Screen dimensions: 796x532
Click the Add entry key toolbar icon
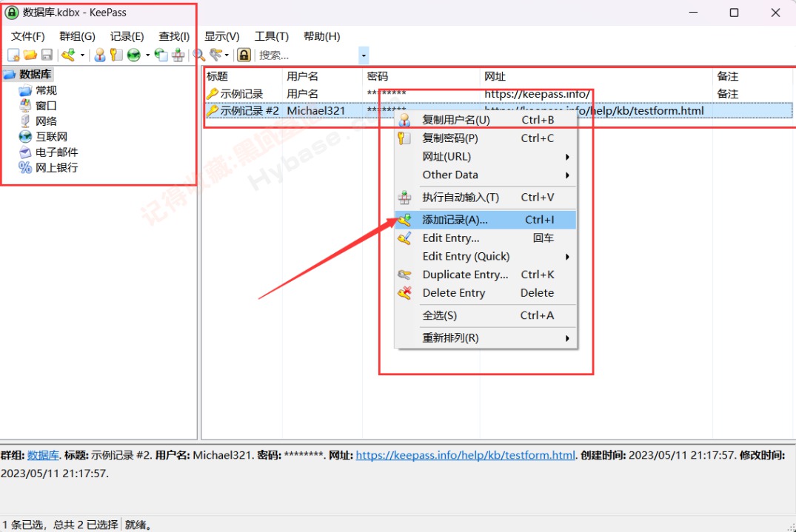pyautogui.click(x=68, y=55)
